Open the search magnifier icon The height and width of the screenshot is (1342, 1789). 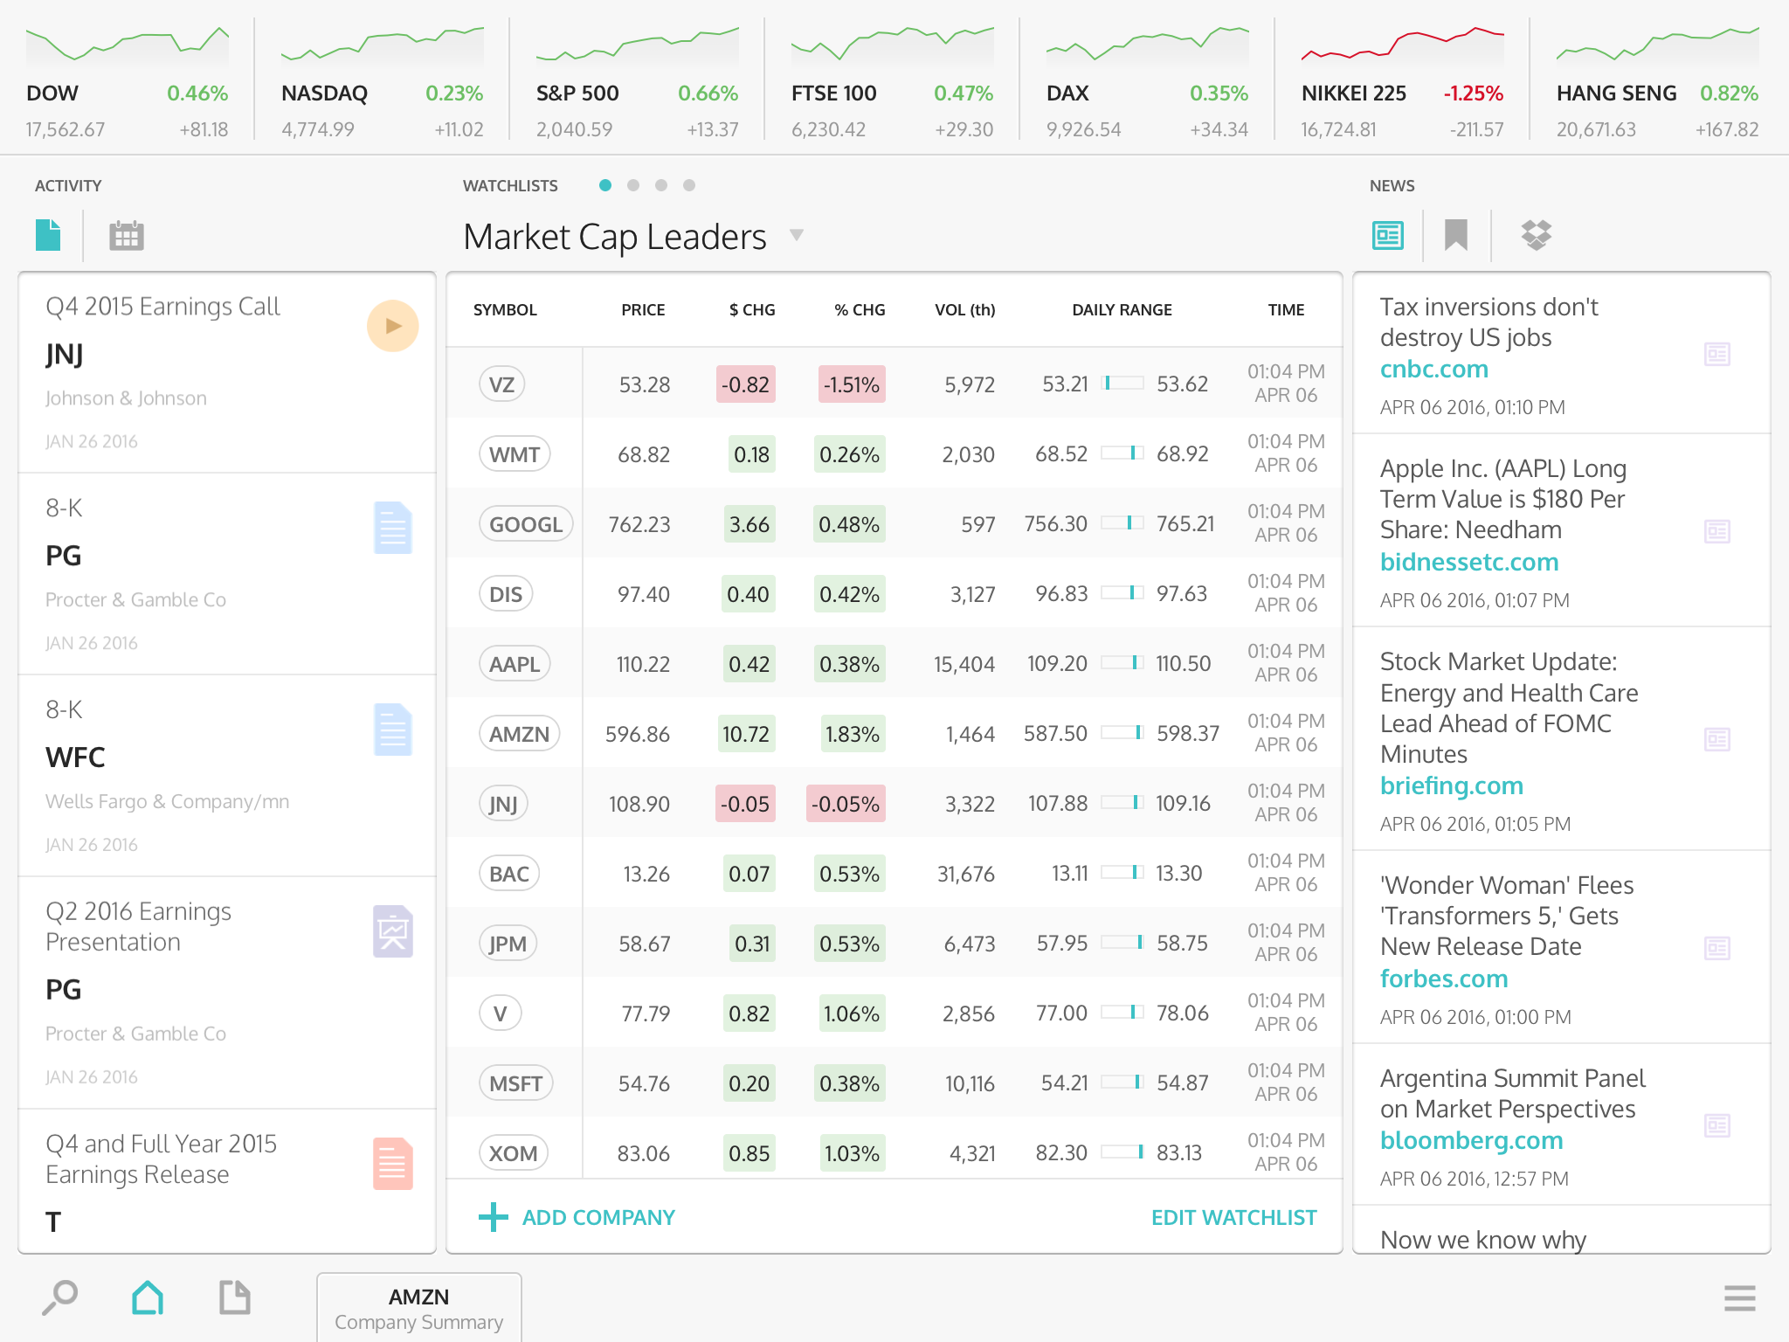59,1298
